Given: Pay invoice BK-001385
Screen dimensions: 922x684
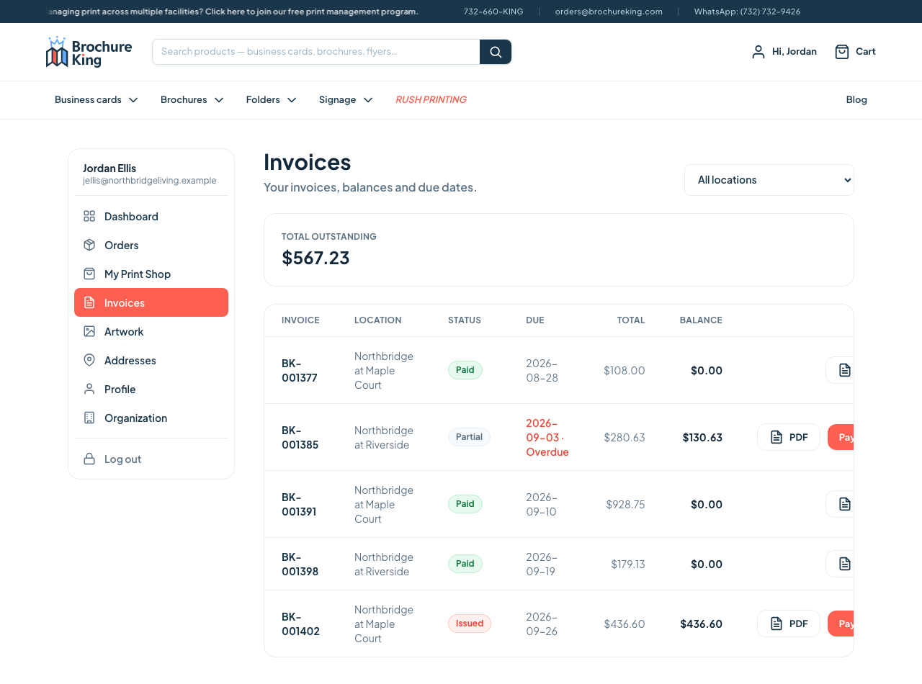Looking at the screenshot, I should [841, 437].
